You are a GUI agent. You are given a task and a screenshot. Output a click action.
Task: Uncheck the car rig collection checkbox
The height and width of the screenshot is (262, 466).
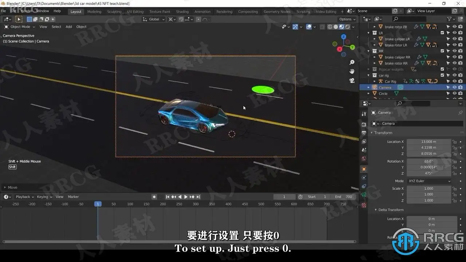coord(442,75)
